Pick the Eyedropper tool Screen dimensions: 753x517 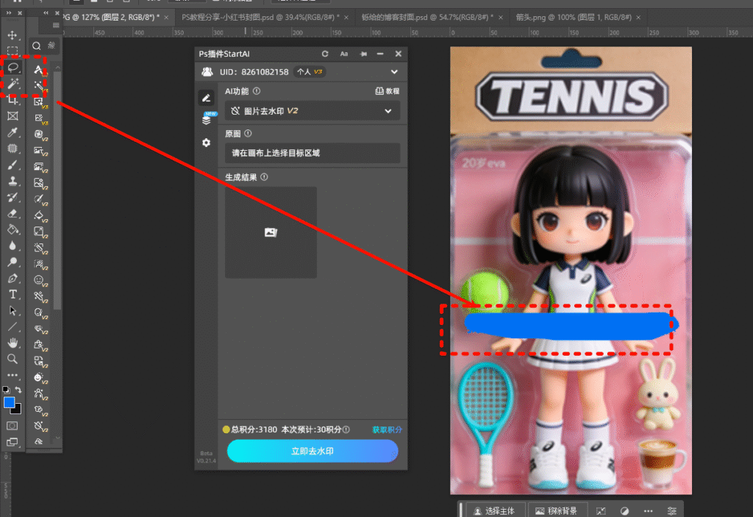click(13, 132)
